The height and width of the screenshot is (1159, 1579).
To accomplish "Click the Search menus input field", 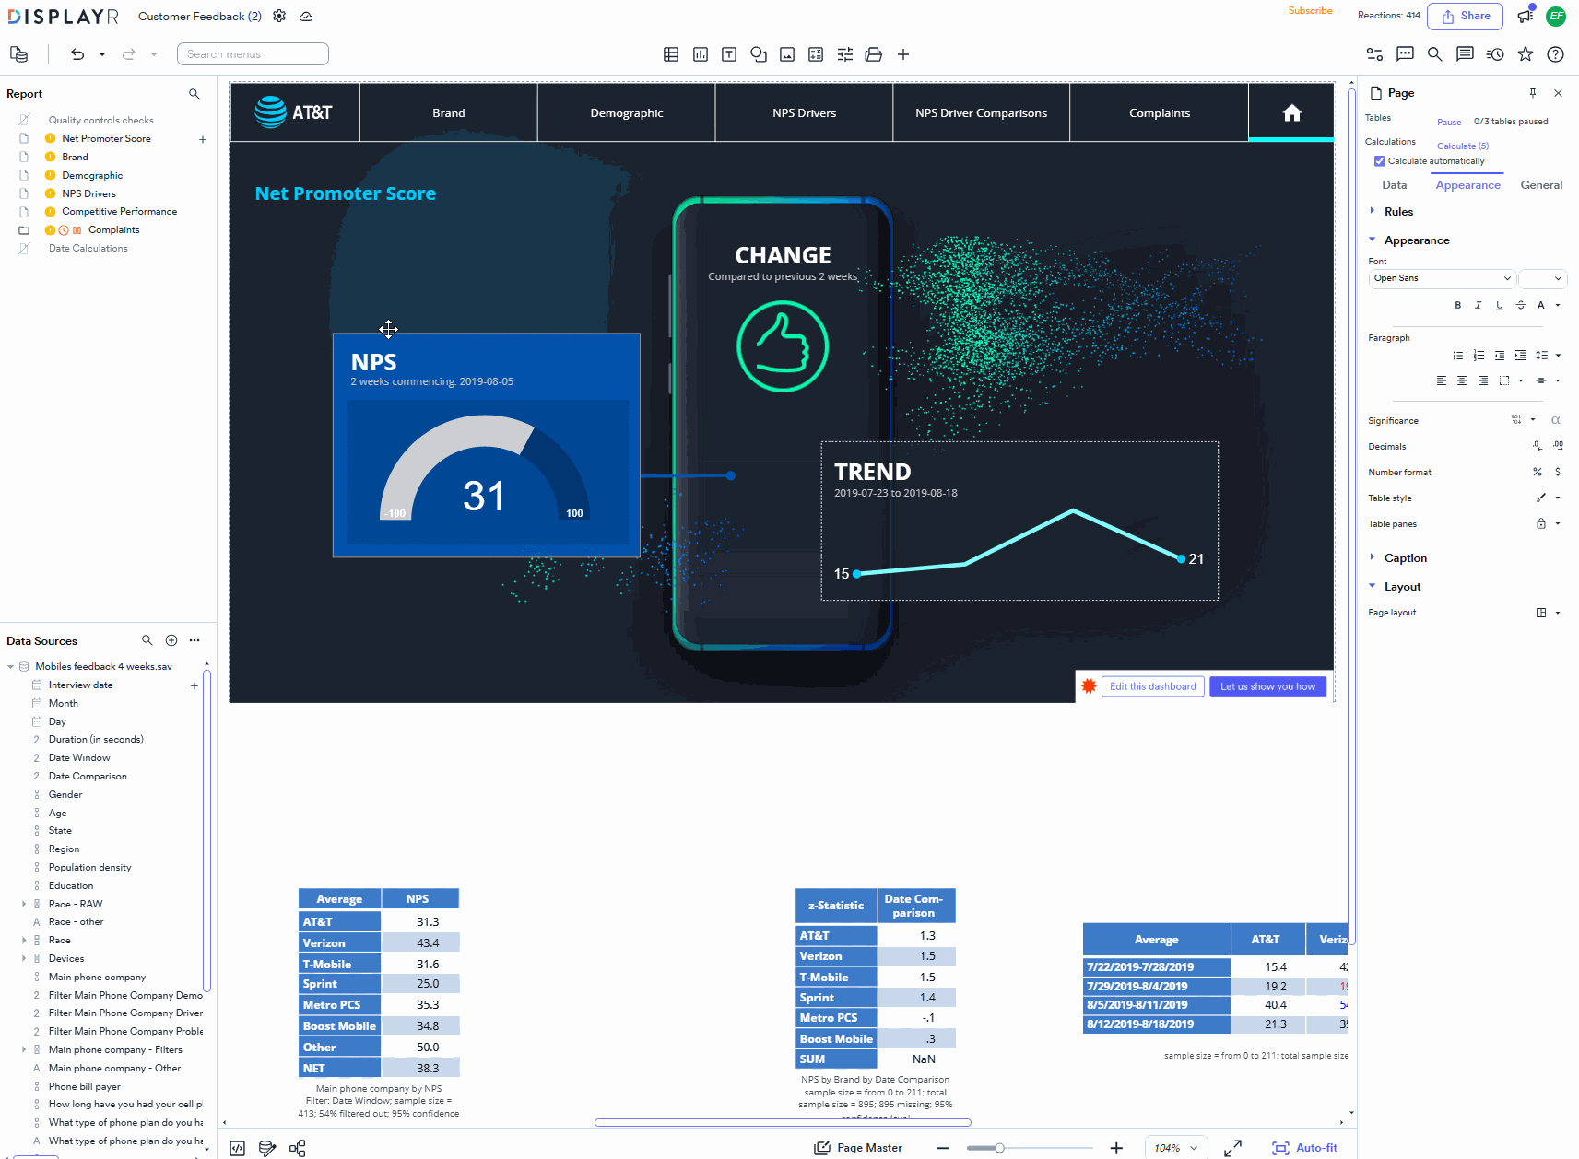I will click(x=252, y=53).
